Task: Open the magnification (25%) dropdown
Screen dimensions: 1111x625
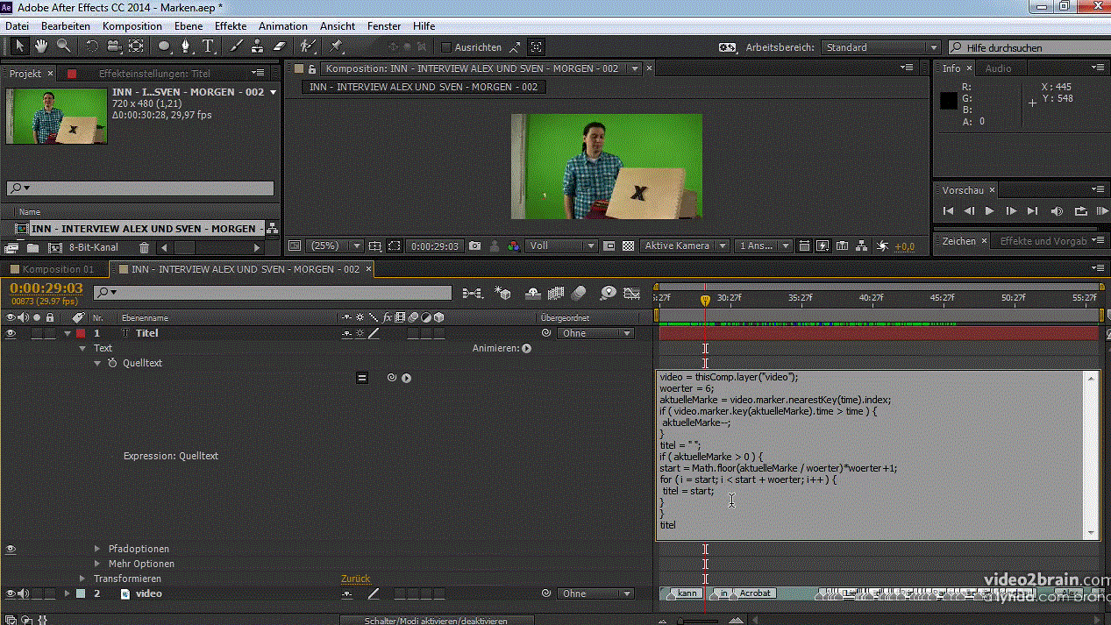Action: (x=334, y=246)
